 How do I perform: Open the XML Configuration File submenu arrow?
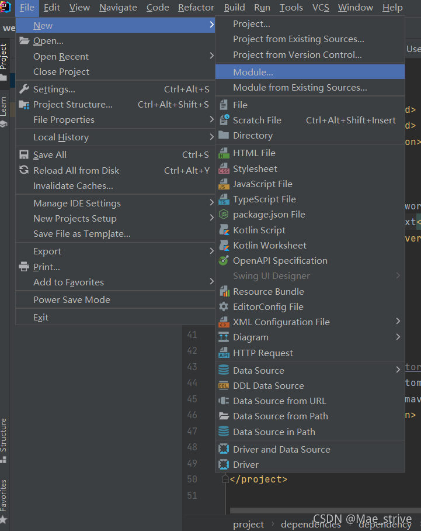pyautogui.click(x=398, y=321)
